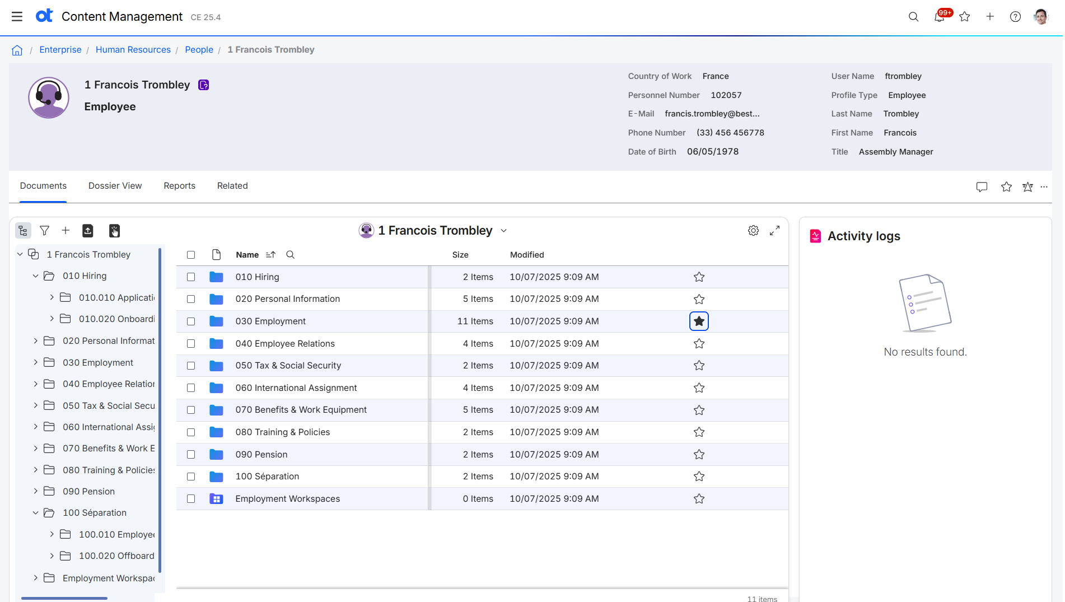Open the Reports tab
The width and height of the screenshot is (1065, 602).
179,185
